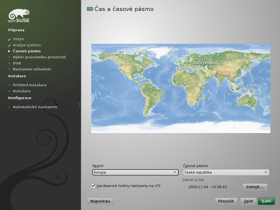Click the Česká republika label on the map
The height and width of the screenshot is (210, 280).
206,63
